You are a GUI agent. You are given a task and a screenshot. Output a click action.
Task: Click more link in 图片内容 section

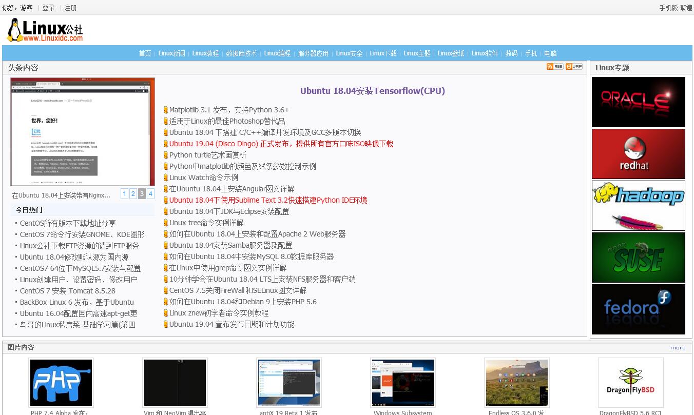click(678, 348)
